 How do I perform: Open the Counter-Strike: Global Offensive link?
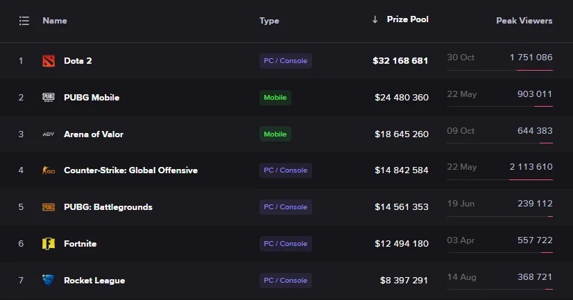pyautogui.click(x=131, y=170)
